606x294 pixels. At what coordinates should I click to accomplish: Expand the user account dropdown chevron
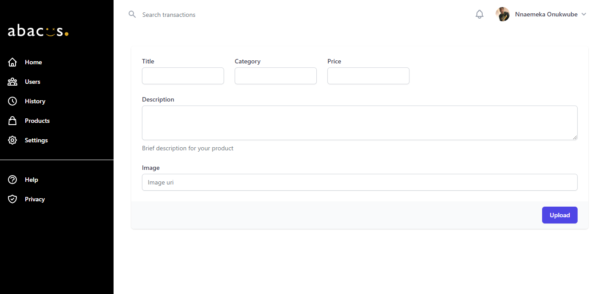[584, 15]
